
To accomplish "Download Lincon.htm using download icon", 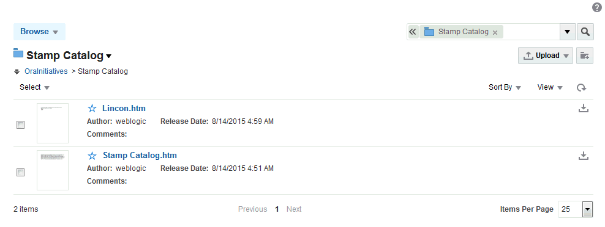I will pos(584,108).
